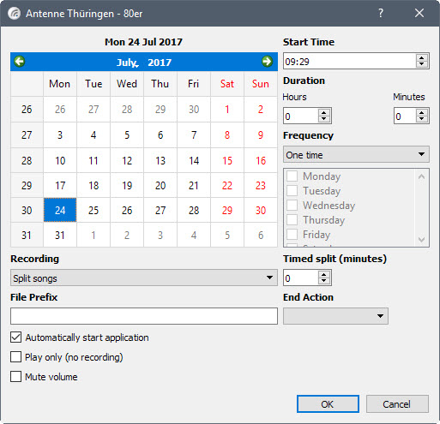Expand the Recording dropdown set to Split songs

click(x=144, y=278)
